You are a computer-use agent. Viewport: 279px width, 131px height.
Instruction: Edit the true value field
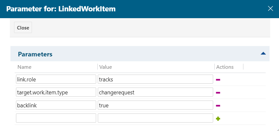155,105
